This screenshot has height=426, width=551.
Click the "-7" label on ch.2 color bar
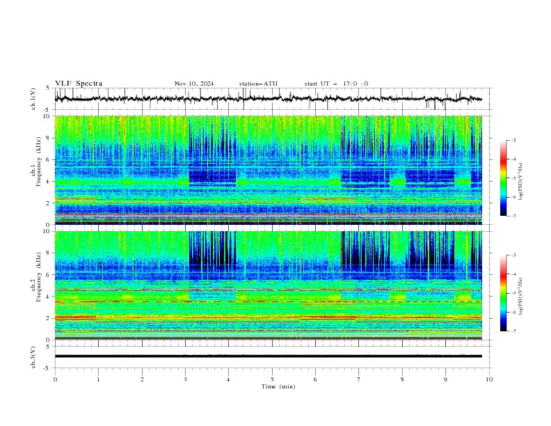point(513,331)
